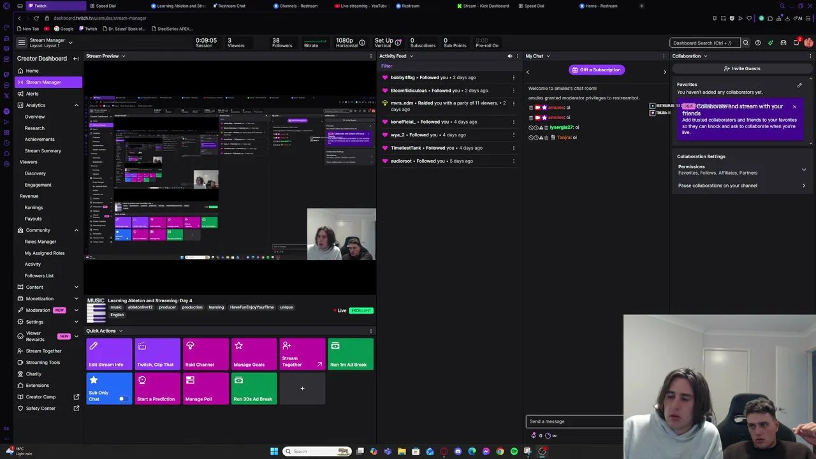
Task: Open the user profile avatar menu
Action: (x=808, y=43)
